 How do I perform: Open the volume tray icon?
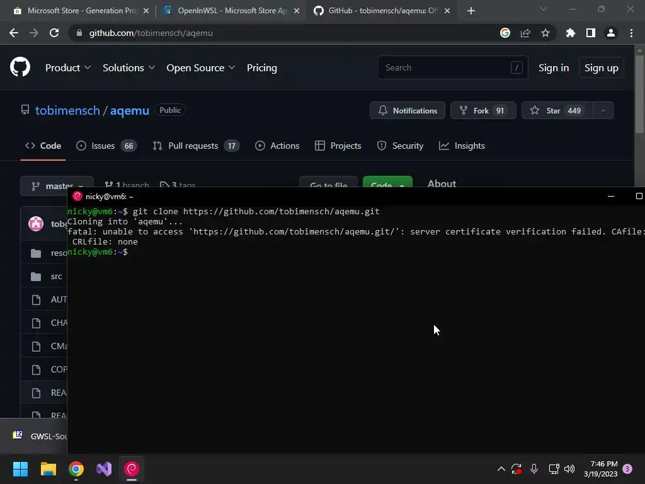(569, 469)
